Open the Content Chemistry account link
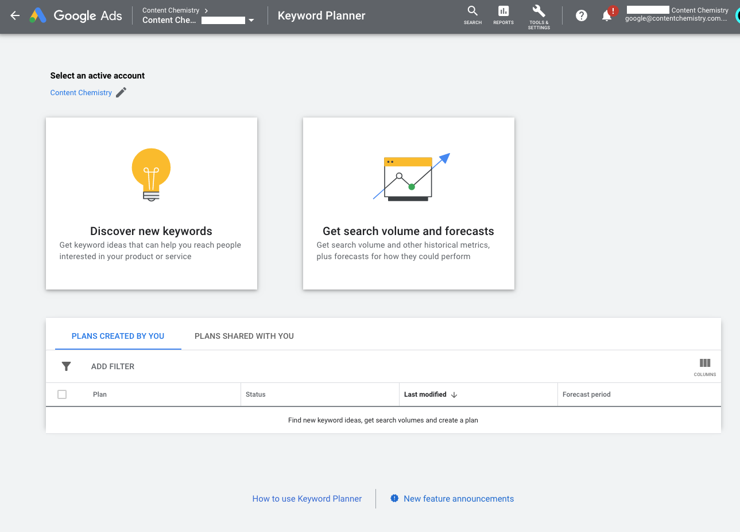 click(x=81, y=93)
